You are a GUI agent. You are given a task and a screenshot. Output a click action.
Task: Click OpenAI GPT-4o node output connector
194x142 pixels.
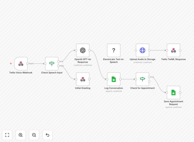coord(89,50)
